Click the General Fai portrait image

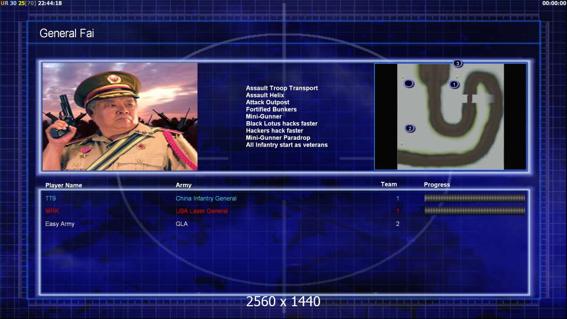(120, 116)
